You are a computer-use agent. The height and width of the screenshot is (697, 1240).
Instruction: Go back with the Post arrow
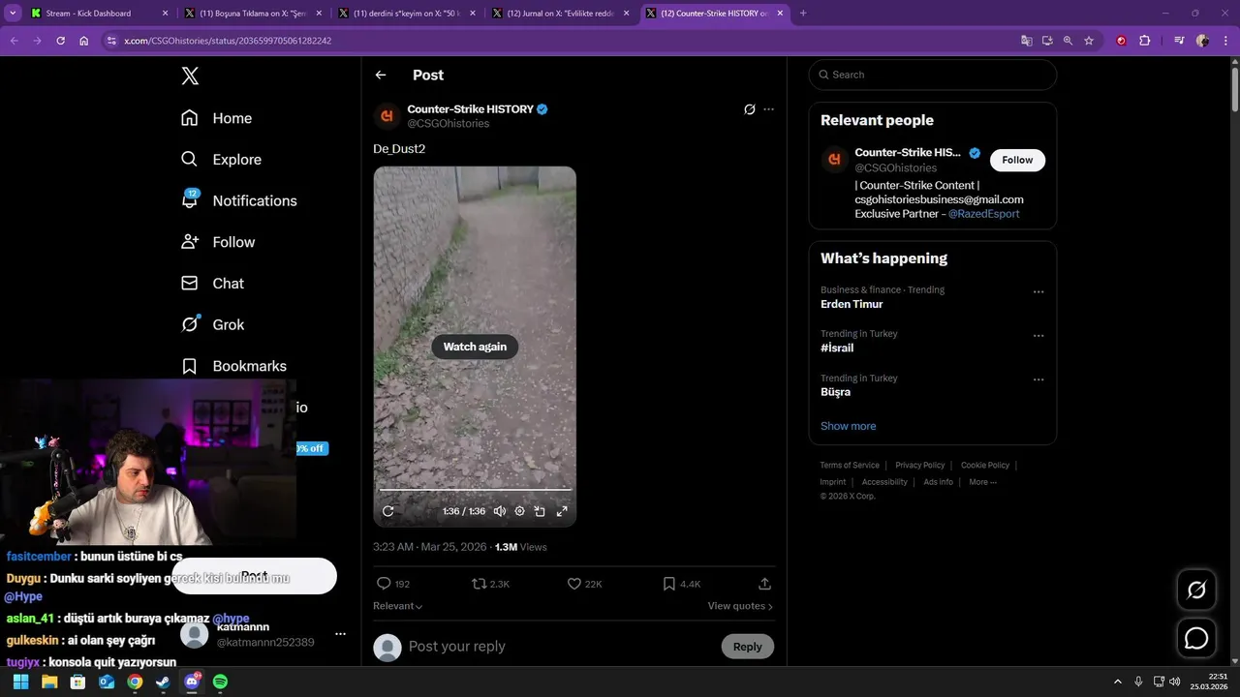pyautogui.click(x=381, y=75)
